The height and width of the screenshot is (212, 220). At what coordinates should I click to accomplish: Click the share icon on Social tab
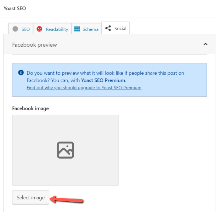[108, 28]
